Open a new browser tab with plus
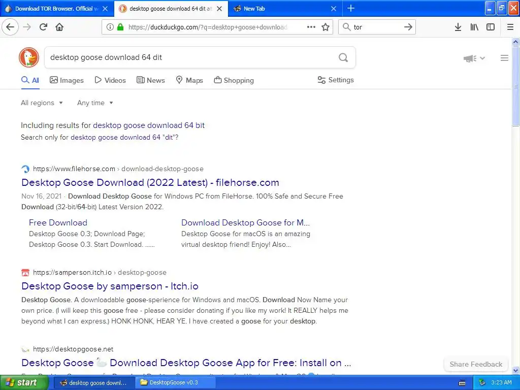520x390 pixels. [351, 9]
